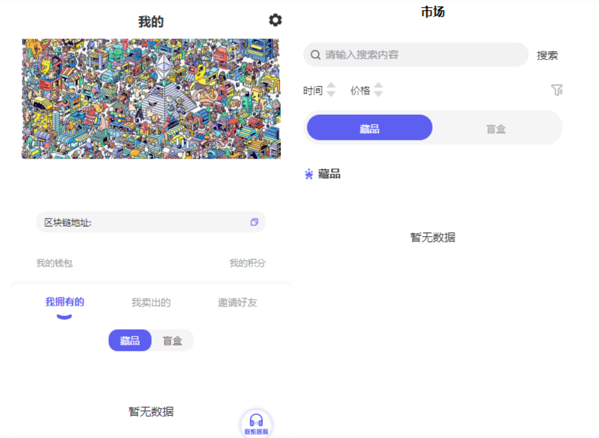Switch to the 邀请好友 tab
This screenshot has height=438, width=599.
coord(237,302)
